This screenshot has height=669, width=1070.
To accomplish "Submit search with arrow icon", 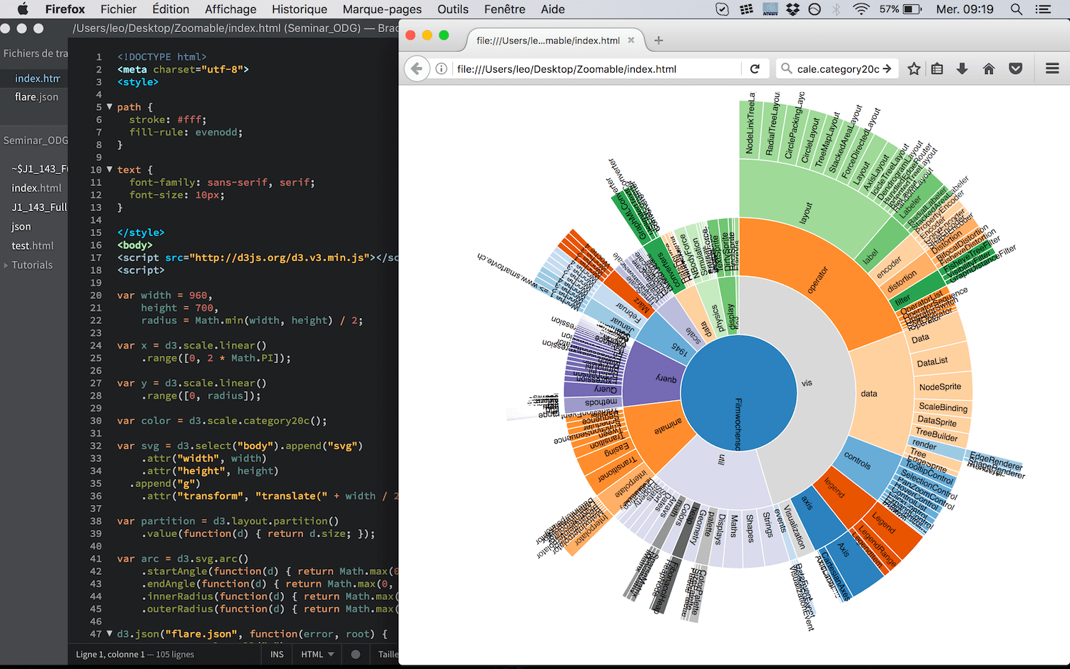I will (x=887, y=68).
